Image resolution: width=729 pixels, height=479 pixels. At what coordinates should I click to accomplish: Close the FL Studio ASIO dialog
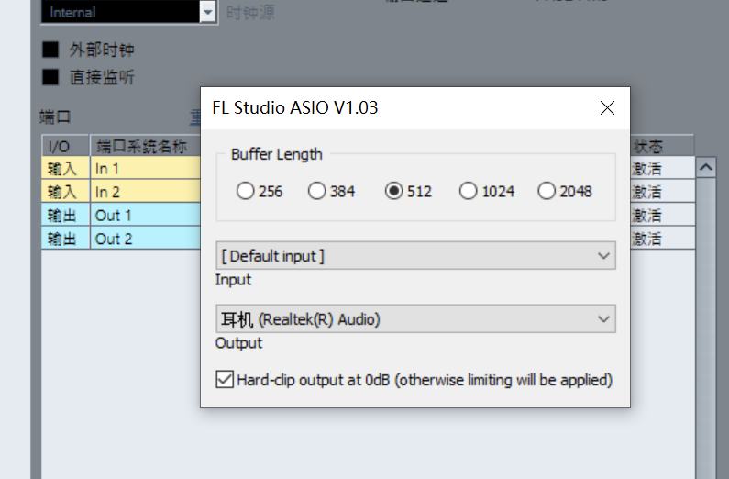point(607,108)
